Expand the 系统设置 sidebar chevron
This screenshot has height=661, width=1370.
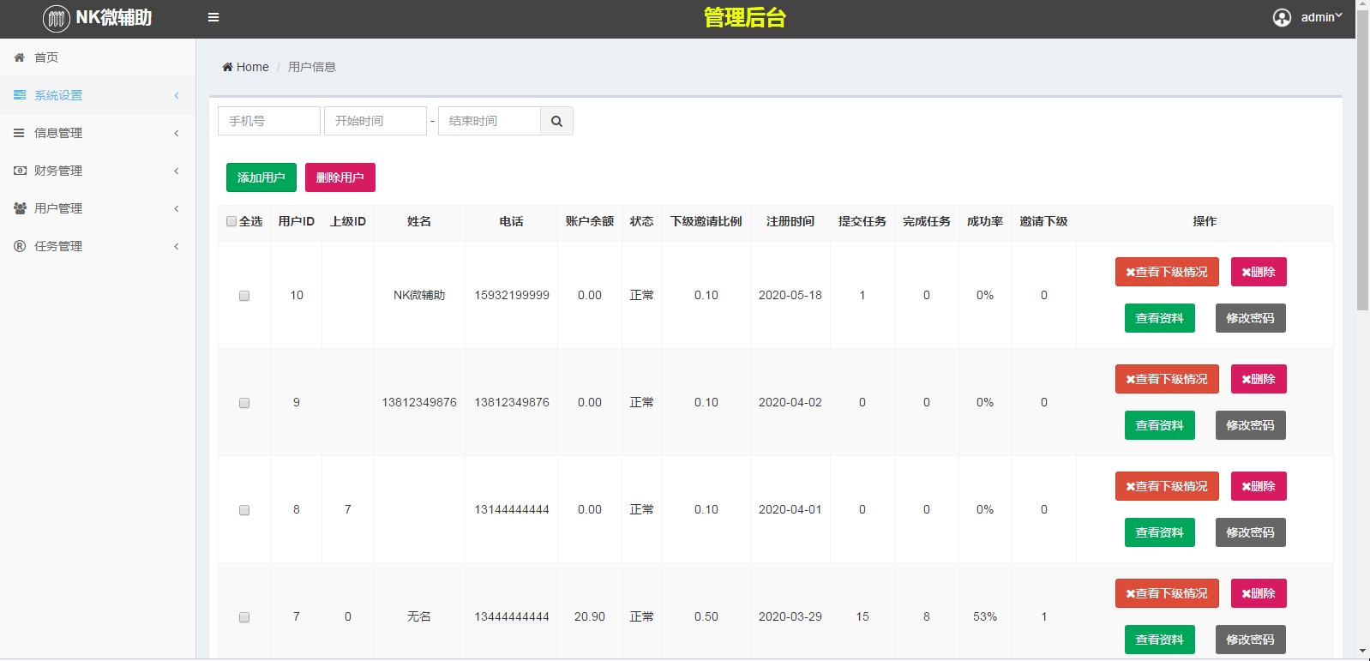click(177, 95)
